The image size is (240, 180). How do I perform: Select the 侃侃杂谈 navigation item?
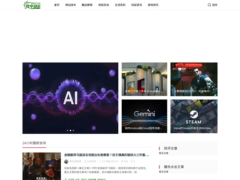(x=104, y=5)
